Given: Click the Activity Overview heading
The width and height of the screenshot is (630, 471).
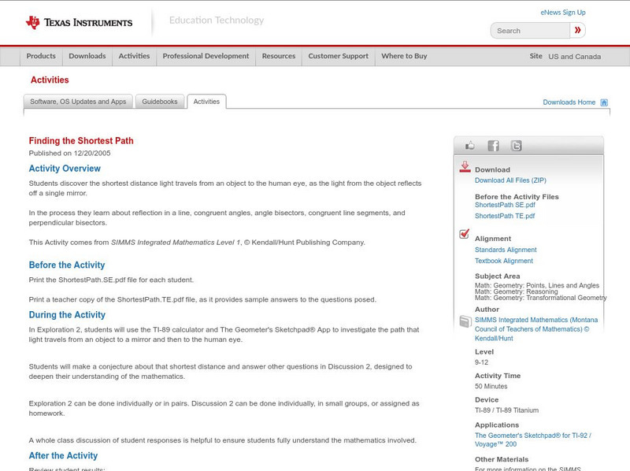Looking at the screenshot, I should [x=65, y=169].
